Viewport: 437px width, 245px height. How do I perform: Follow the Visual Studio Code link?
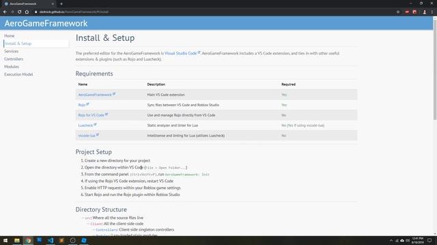pos(180,53)
